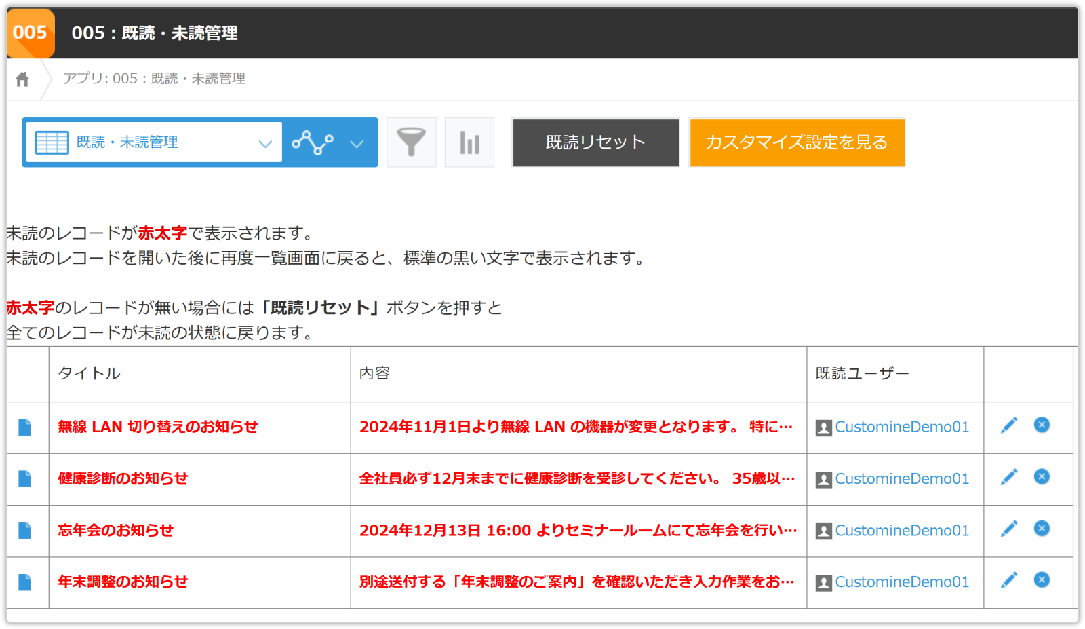Edit the 無線 LAN 切り替えのお知らせ record
Screen dimensions: 1085x629
[x=1009, y=425]
